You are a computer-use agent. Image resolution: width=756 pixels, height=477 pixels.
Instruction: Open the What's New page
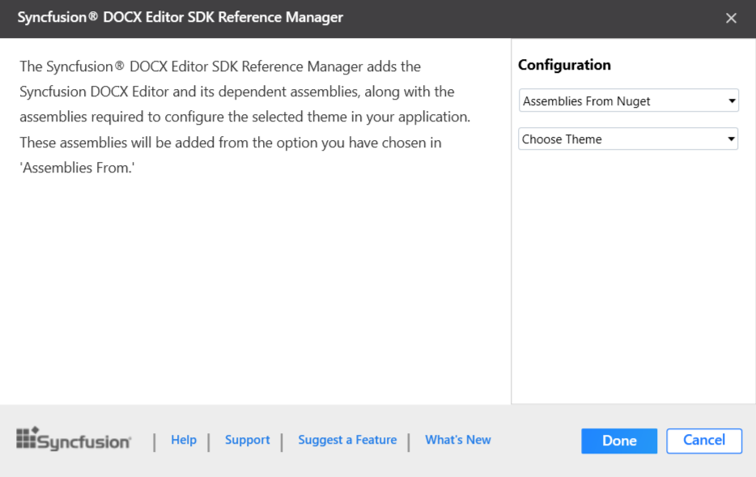click(457, 440)
